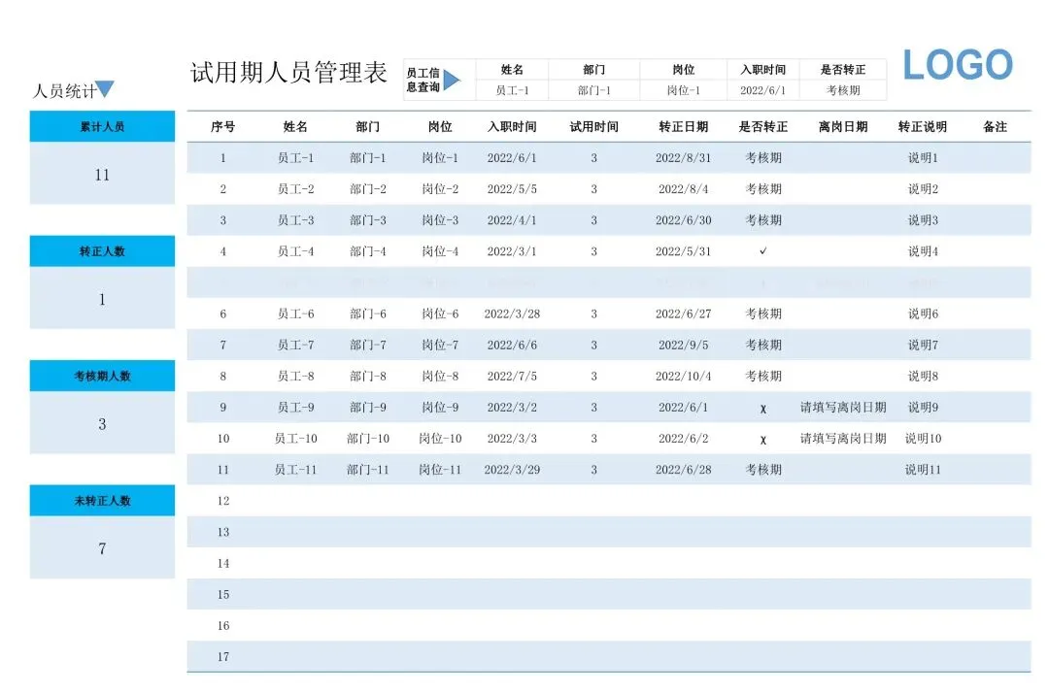Image resolution: width=1049 pixels, height=692 pixels.
Task: Click 部门-1 value in the lookup box
Action: coord(594,90)
